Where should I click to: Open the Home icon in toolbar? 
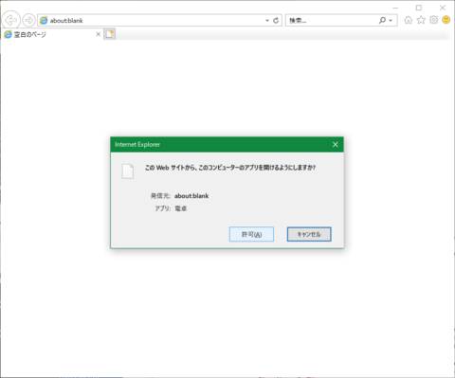pyautogui.click(x=409, y=20)
